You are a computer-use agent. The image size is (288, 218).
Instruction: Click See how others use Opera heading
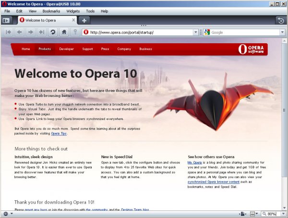tap(211, 157)
